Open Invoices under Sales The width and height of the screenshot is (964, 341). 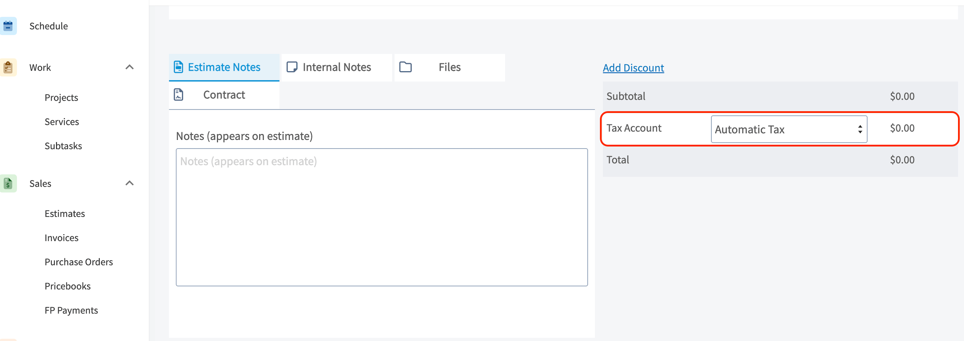click(x=61, y=238)
